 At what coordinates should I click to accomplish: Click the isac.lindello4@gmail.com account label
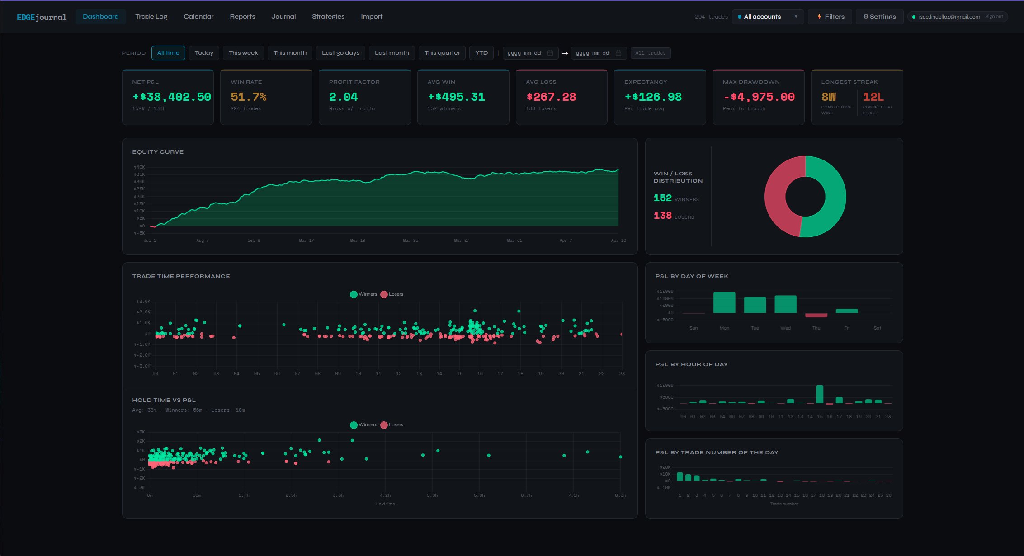949,17
